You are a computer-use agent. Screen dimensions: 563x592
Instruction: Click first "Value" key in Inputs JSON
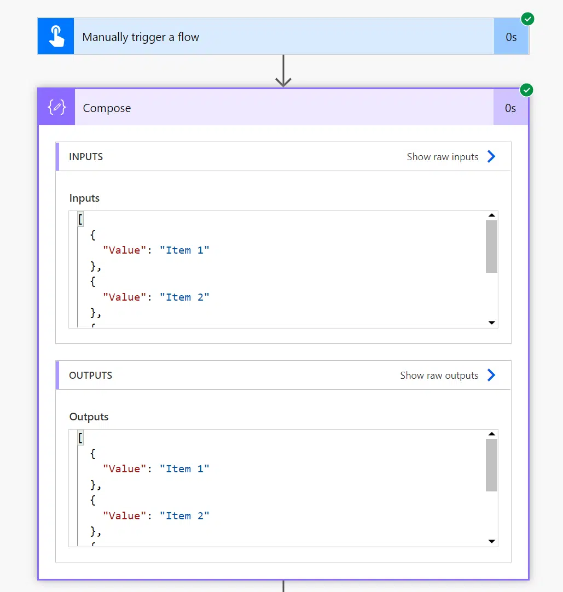pos(124,250)
